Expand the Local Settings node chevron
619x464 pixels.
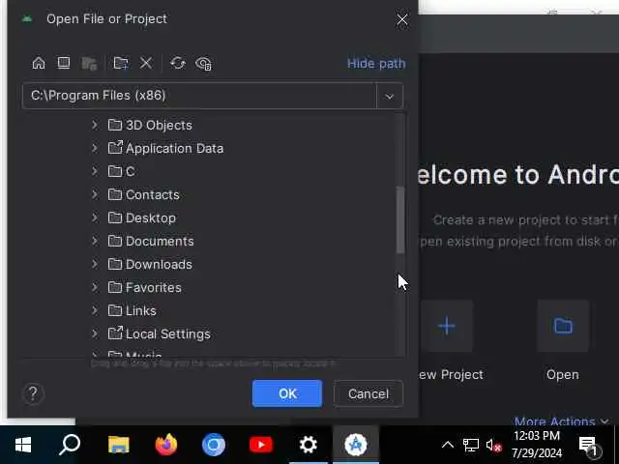pos(95,334)
